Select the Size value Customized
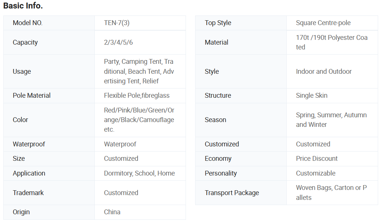380x222 pixels. click(x=121, y=159)
